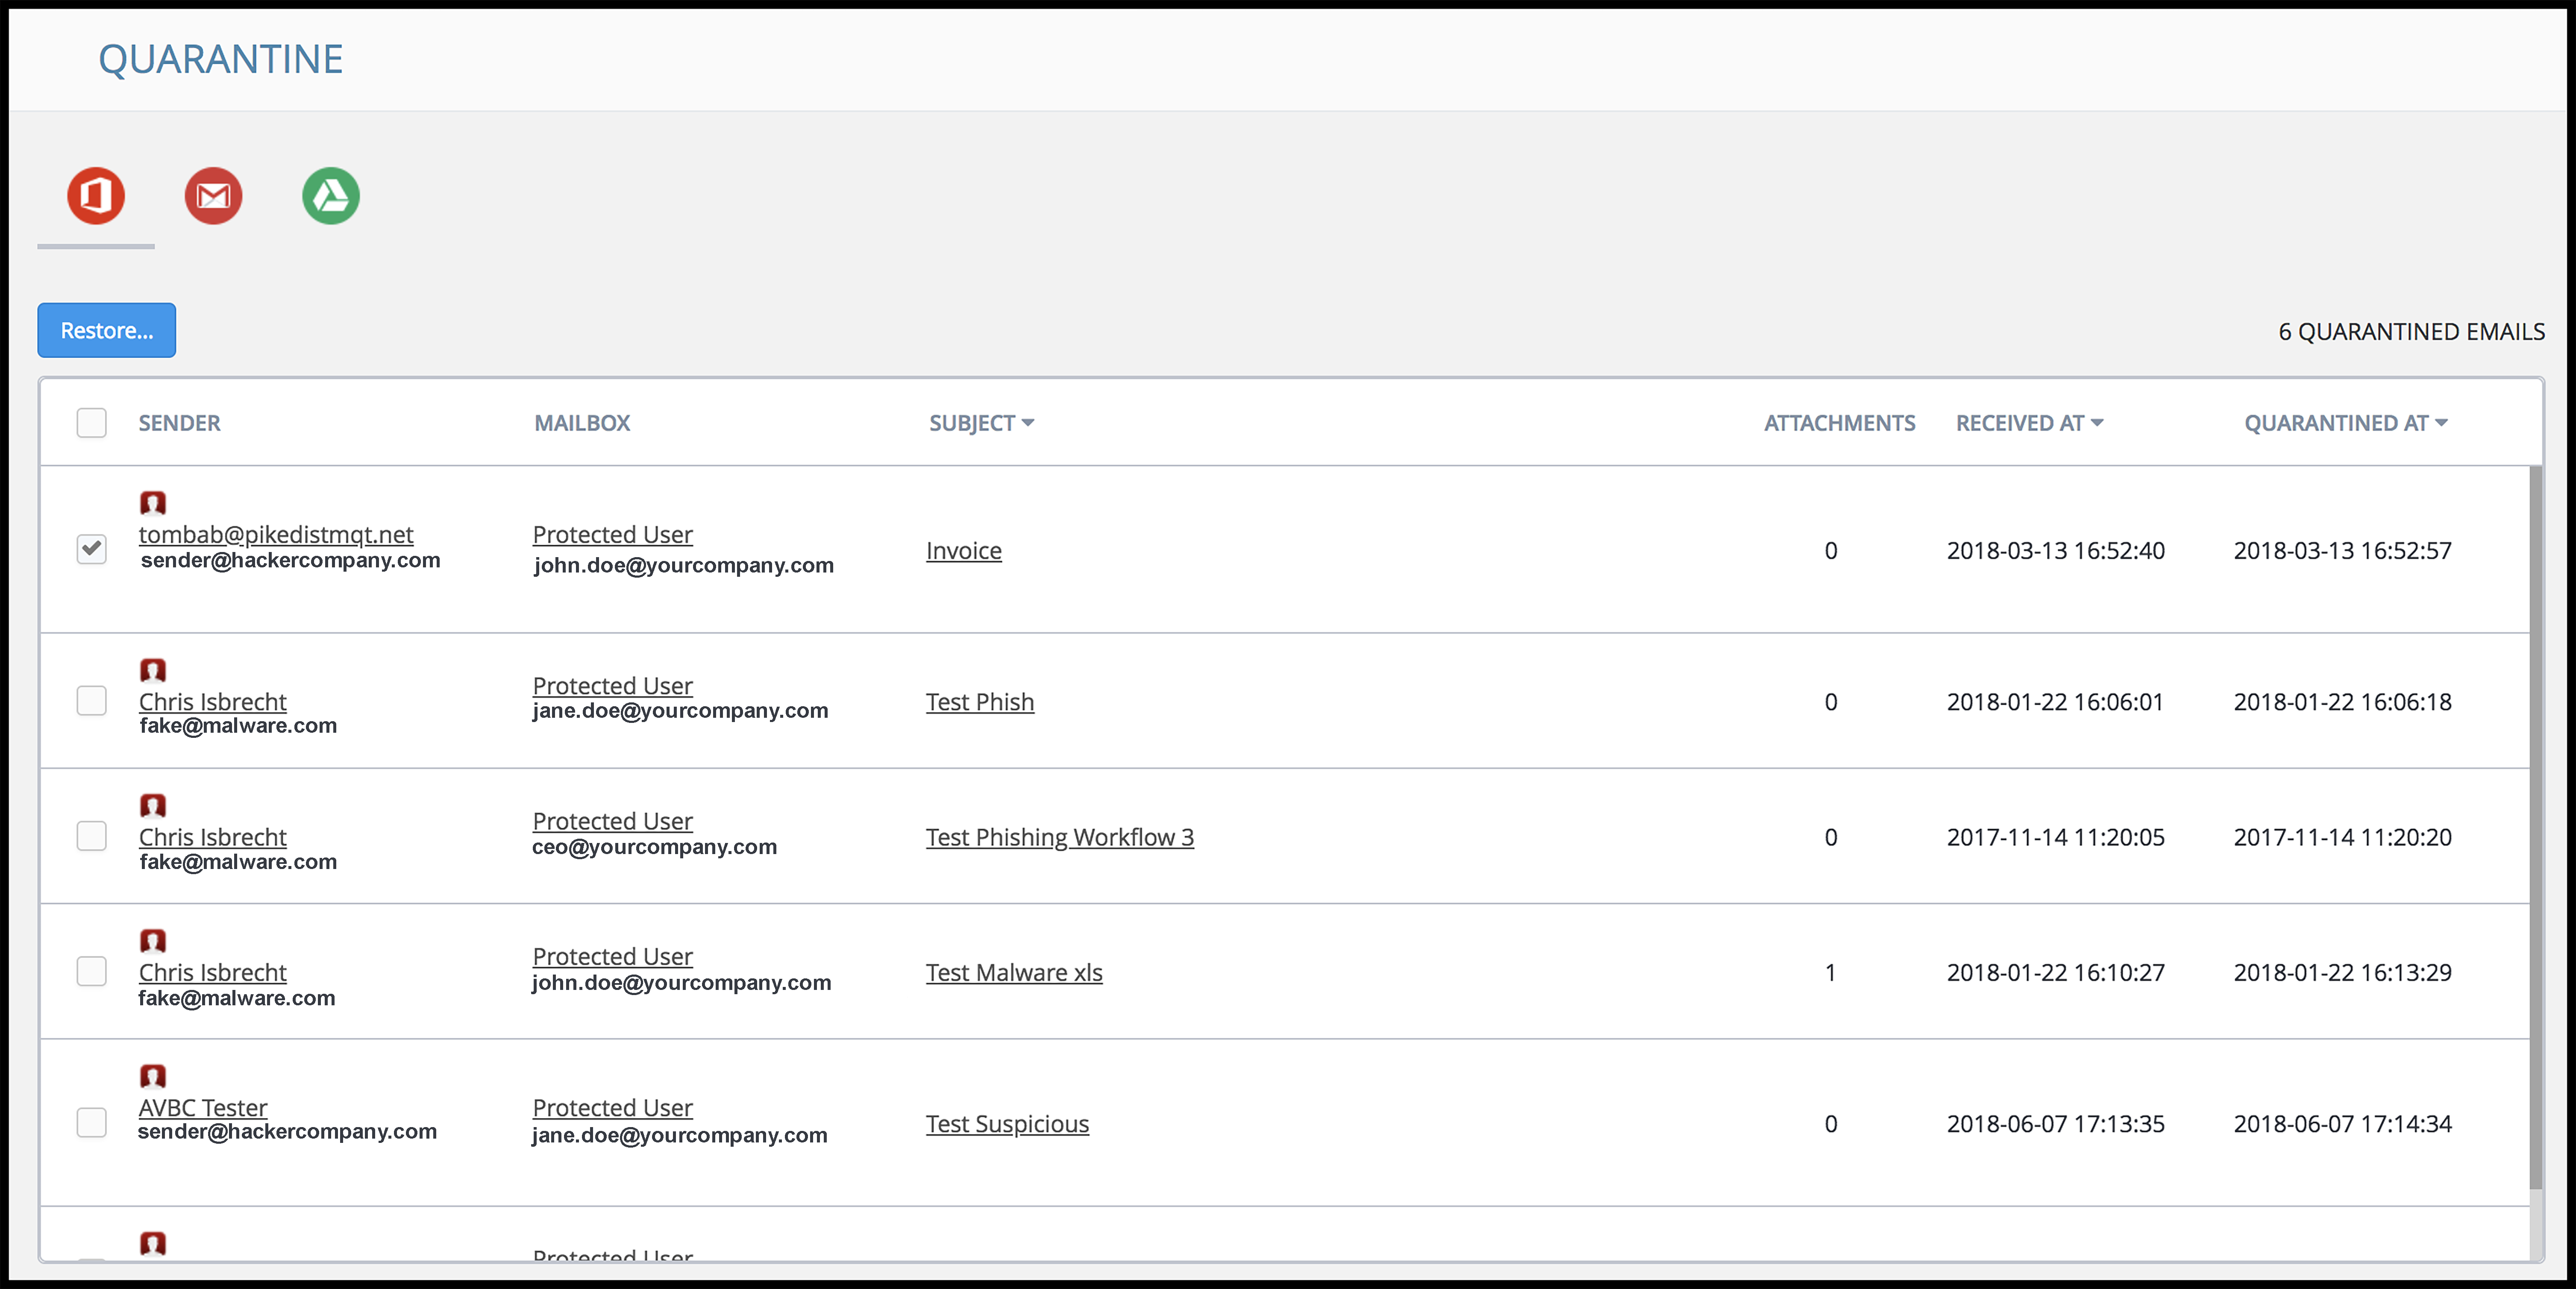Open Chris Isbrecht sender in Test Phishing Workflow 3 row

[x=213, y=837]
